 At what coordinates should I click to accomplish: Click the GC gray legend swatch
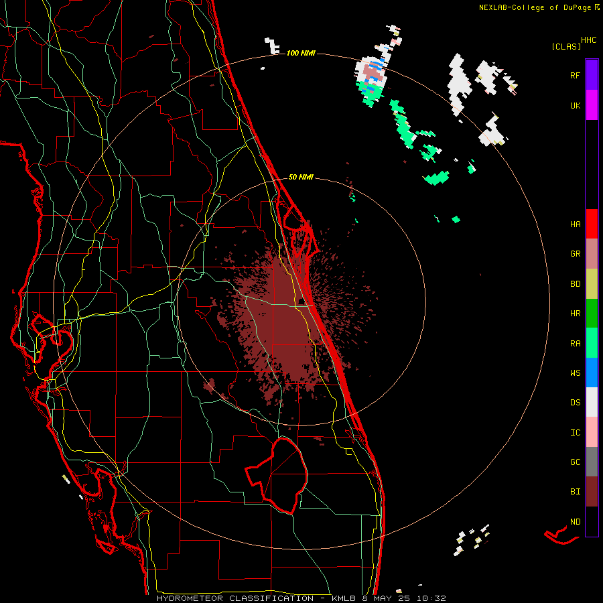[x=592, y=462]
